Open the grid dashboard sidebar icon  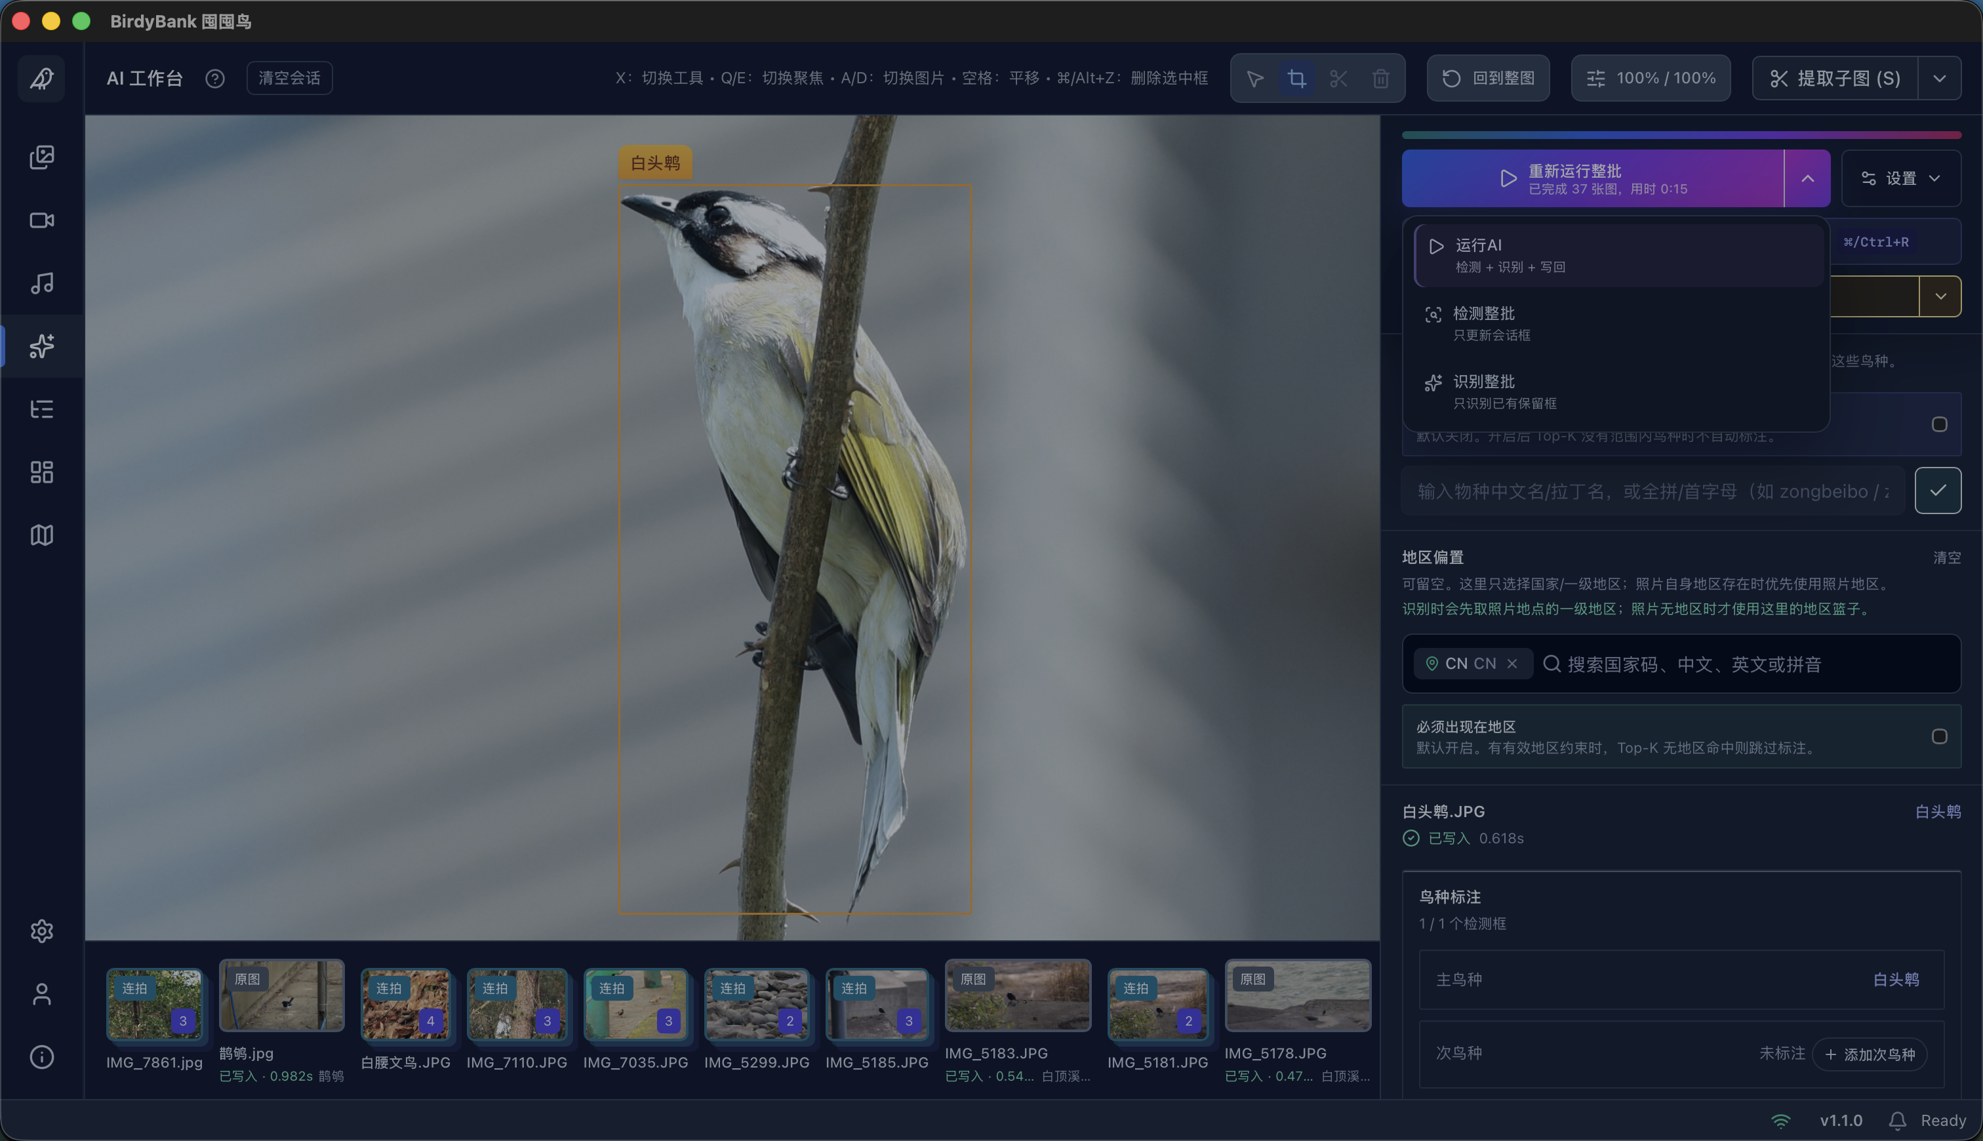41,471
